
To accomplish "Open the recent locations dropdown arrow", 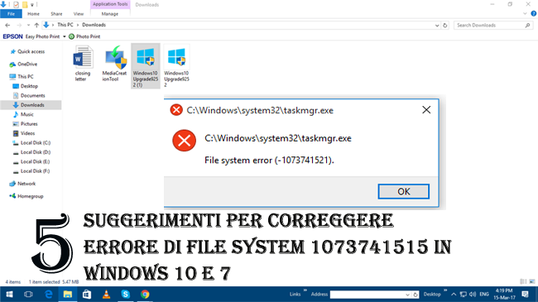I will [x=28, y=25].
